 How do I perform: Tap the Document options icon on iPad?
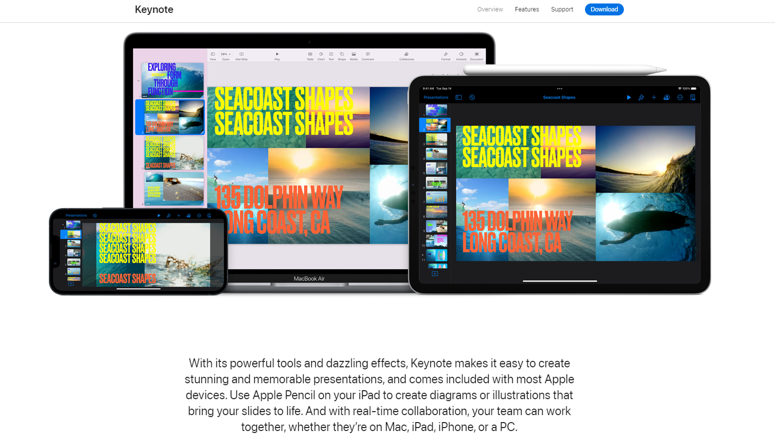click(693, 98)
